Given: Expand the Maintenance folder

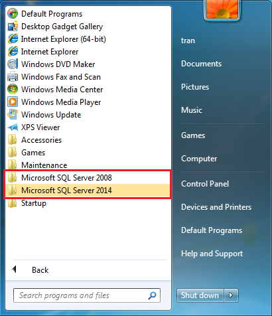Looking at the screenshot, I should pos(88,165).
